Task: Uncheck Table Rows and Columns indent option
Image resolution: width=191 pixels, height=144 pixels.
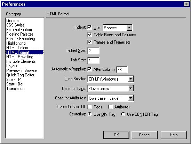Action: click(x=89, y=35)
